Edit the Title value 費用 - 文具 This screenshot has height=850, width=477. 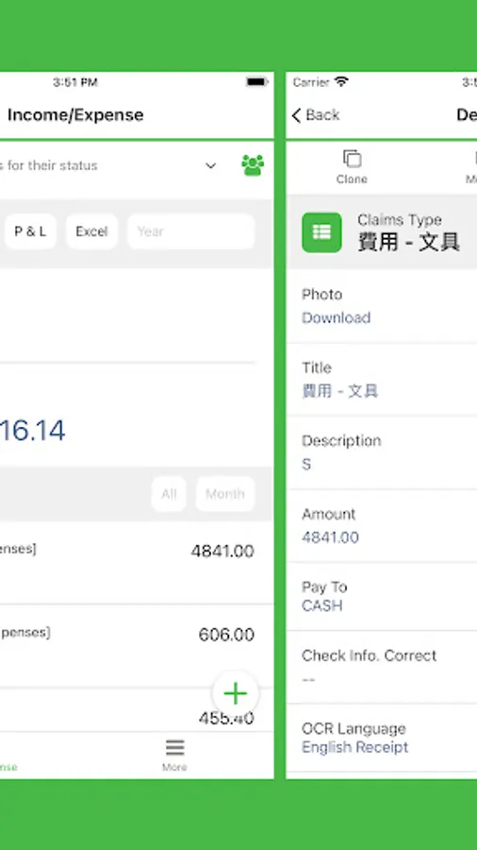(x=339, y=391)
